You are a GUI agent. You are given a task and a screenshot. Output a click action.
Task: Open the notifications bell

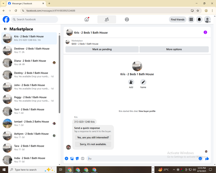[x=199, y=19]
